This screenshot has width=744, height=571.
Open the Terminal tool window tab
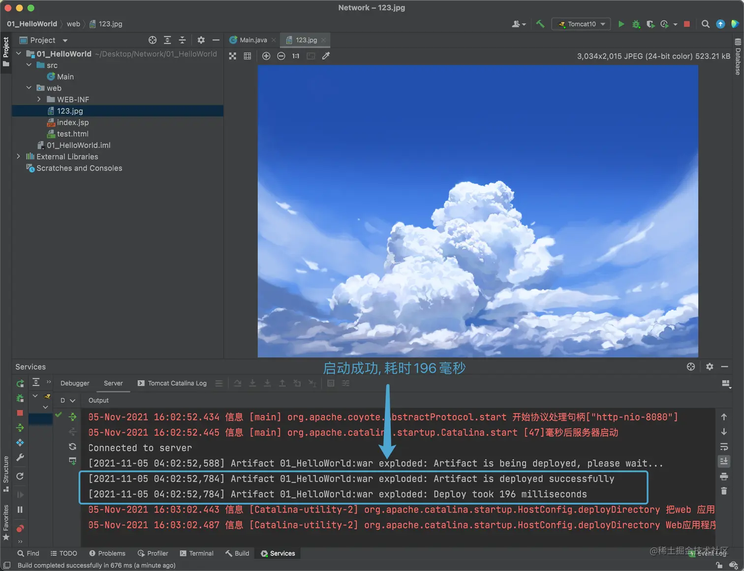[x=196, y=553]
